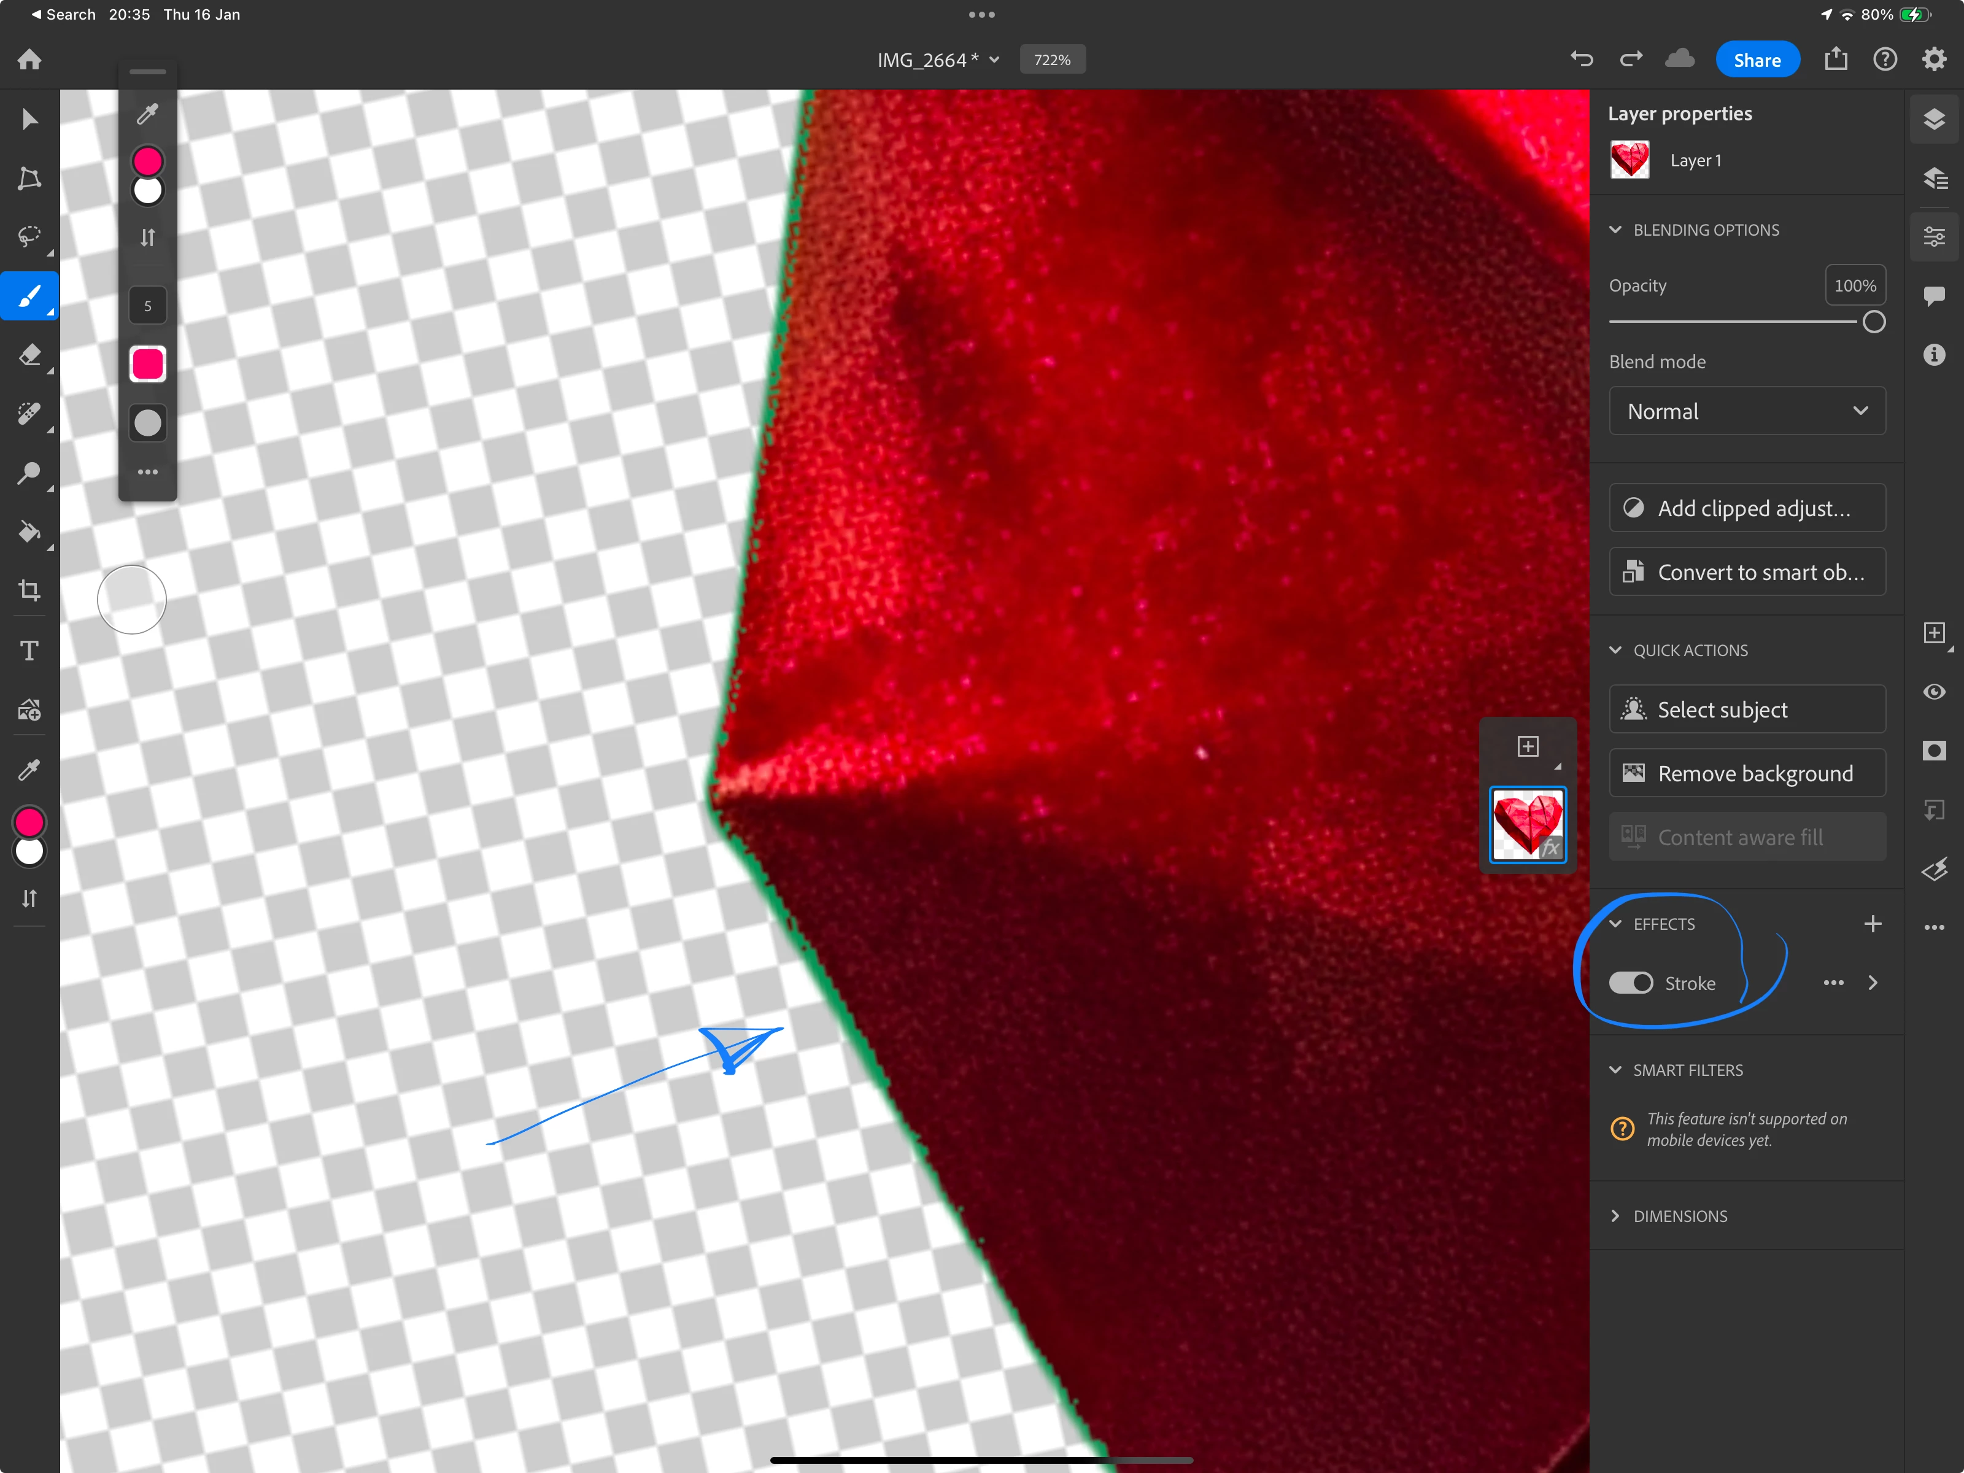1964x1473 pixels.
Task: Click the blue Share button
Action: pyautogui.click(x=1756, y=60)
